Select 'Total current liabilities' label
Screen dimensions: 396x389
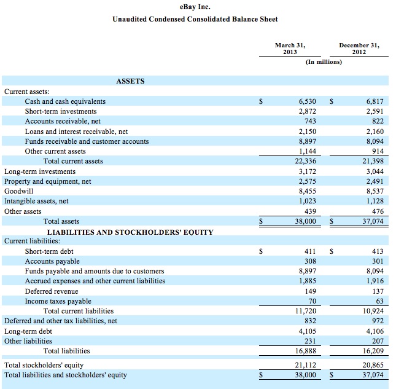79,311
